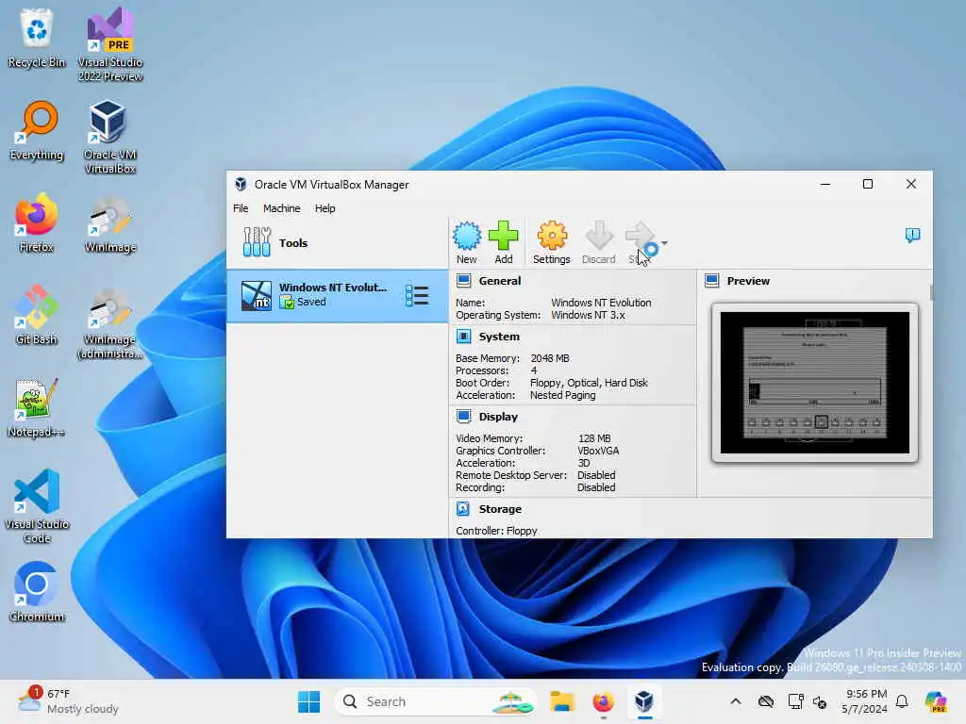Click the '2048 MB' base memory value
The width and height of the screenshot is (966, 724).
pyautogui.click(x=550, y=358)
